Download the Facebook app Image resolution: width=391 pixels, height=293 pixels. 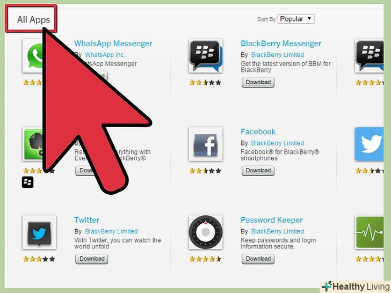258,171
